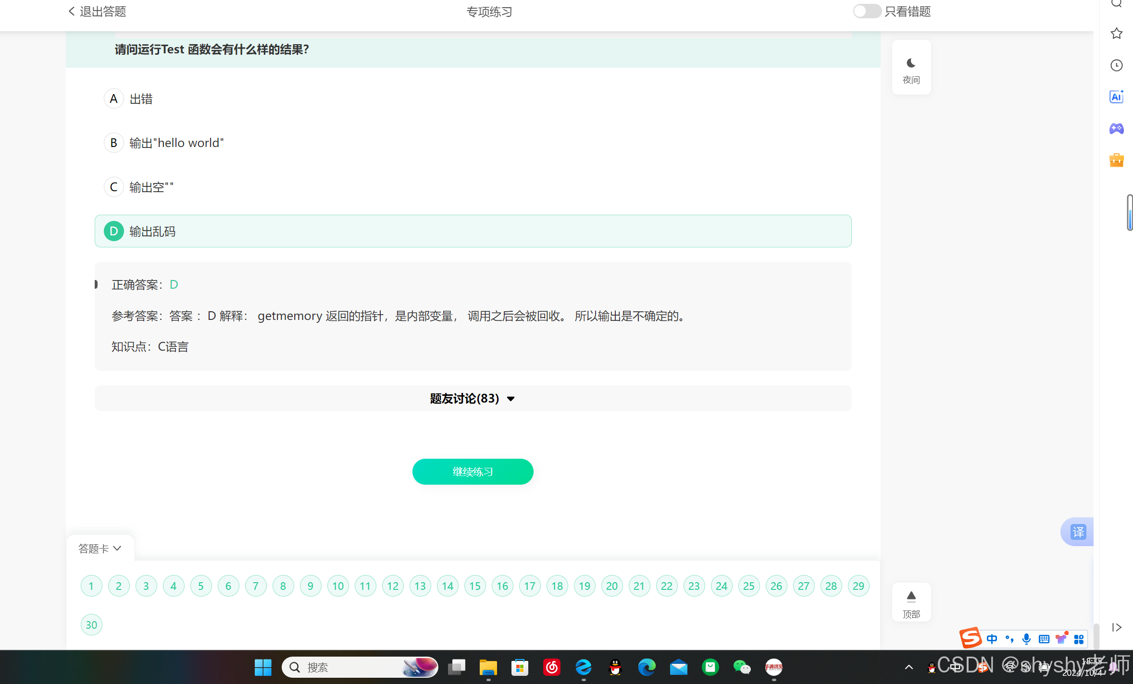Viewport: 1133px width, 684px height.
Task: Jump to question 30
Action: coord(91,625)
